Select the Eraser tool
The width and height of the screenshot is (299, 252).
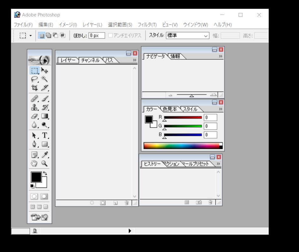coord(34,116)
